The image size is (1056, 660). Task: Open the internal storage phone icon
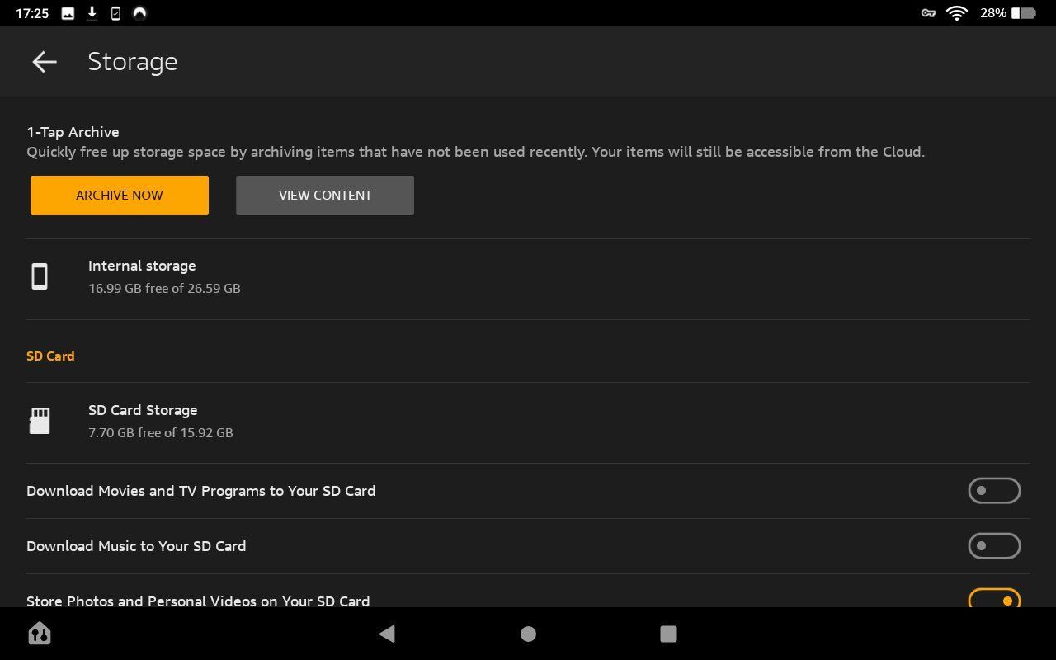(40, 276)
